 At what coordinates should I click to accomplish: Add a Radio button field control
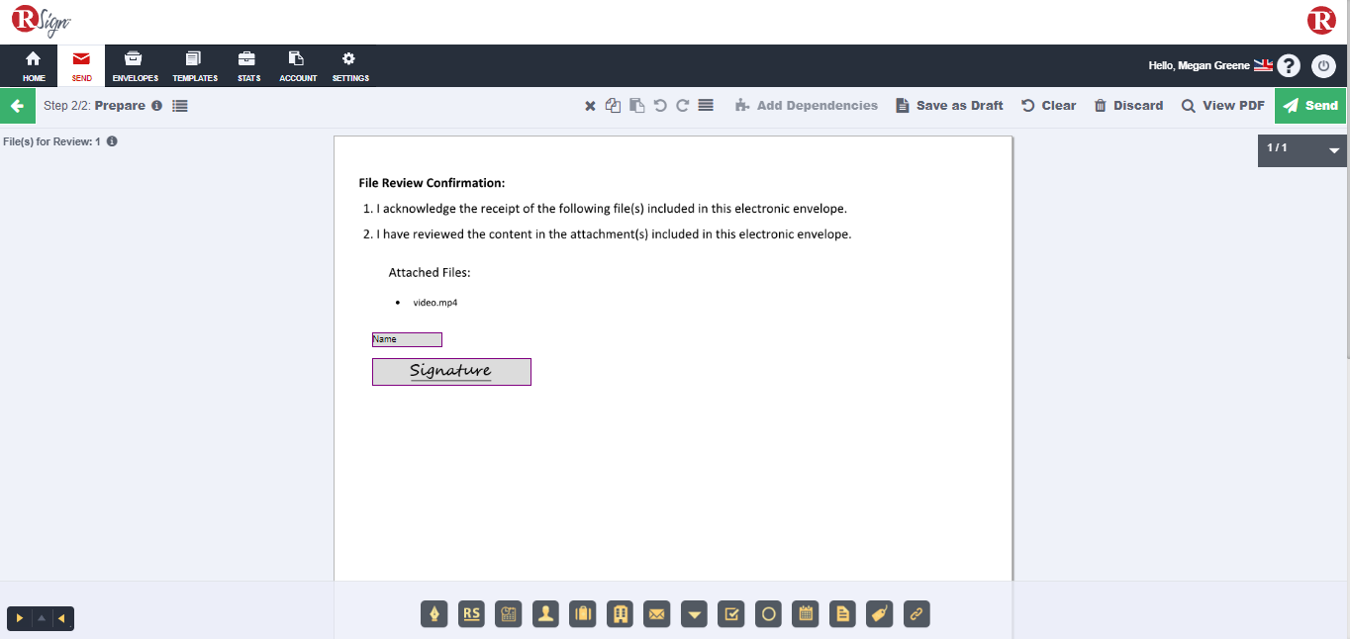[x=768, y=614]
